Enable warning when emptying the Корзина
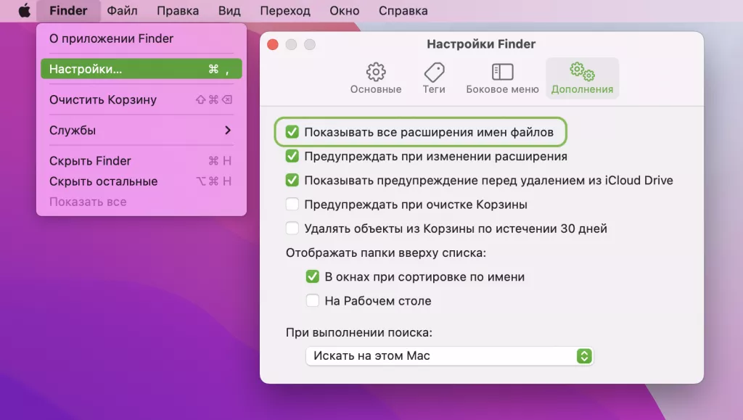Screen dimensions: 743x420 [x=292, y=205]
